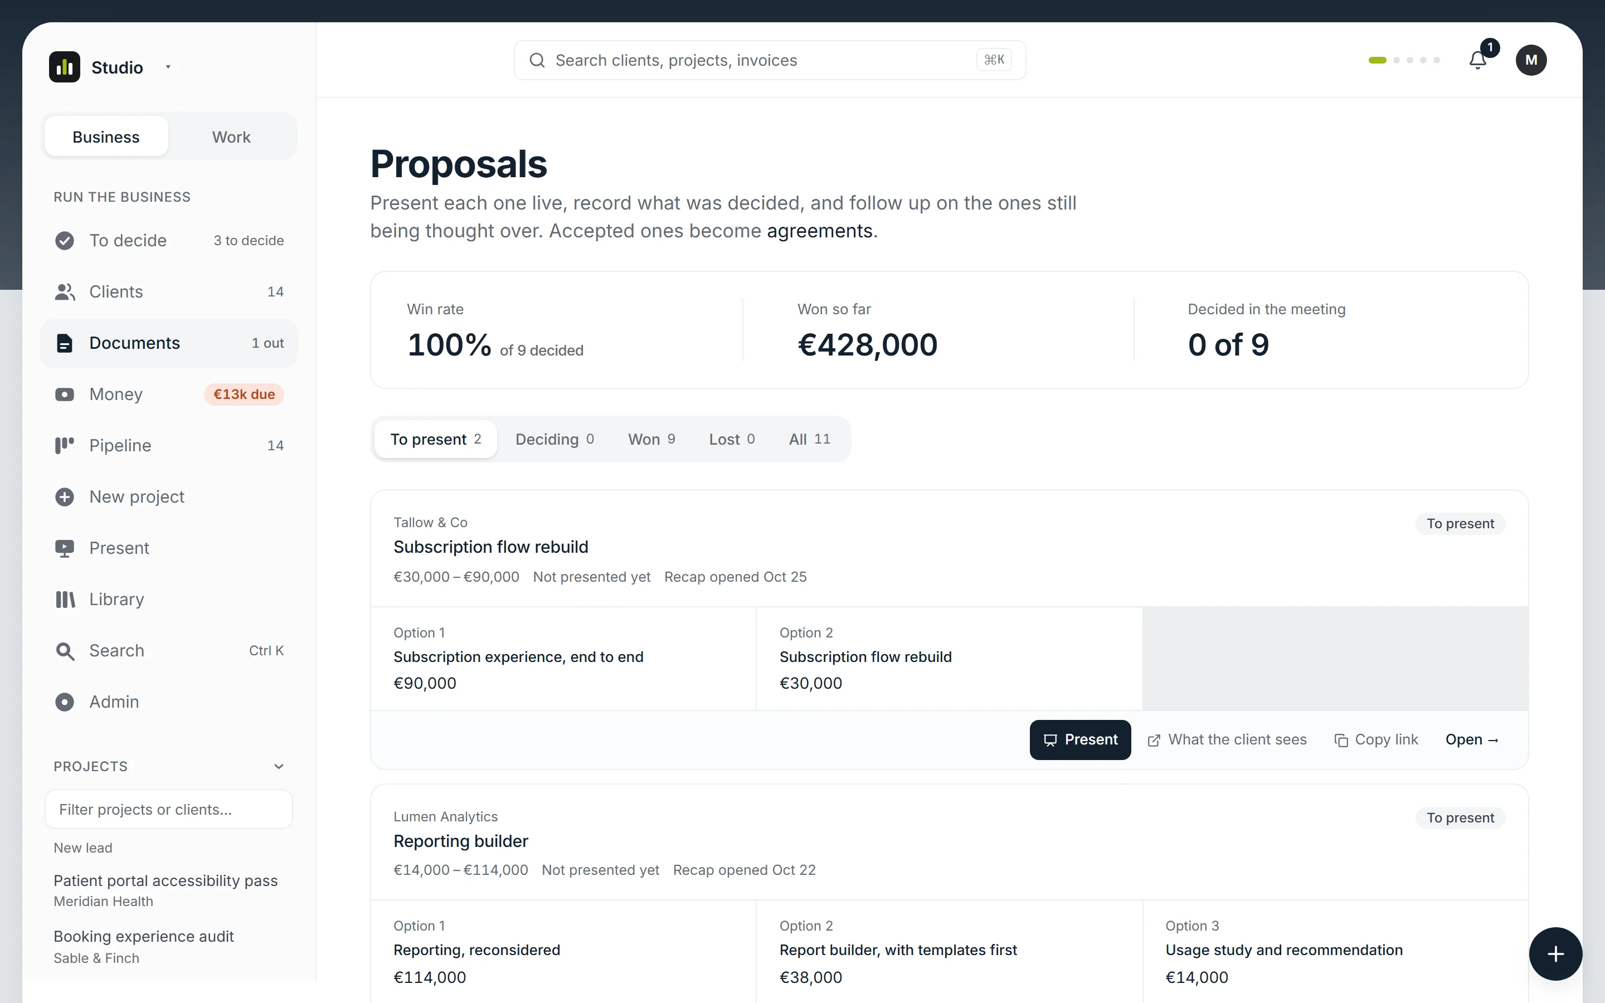Select Option 3 Usage study and recommendation
The image size is (1605, 1003).
click(x=1335, y=951)
